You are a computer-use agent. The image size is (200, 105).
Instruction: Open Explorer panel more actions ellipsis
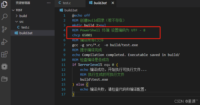point(49,3)
